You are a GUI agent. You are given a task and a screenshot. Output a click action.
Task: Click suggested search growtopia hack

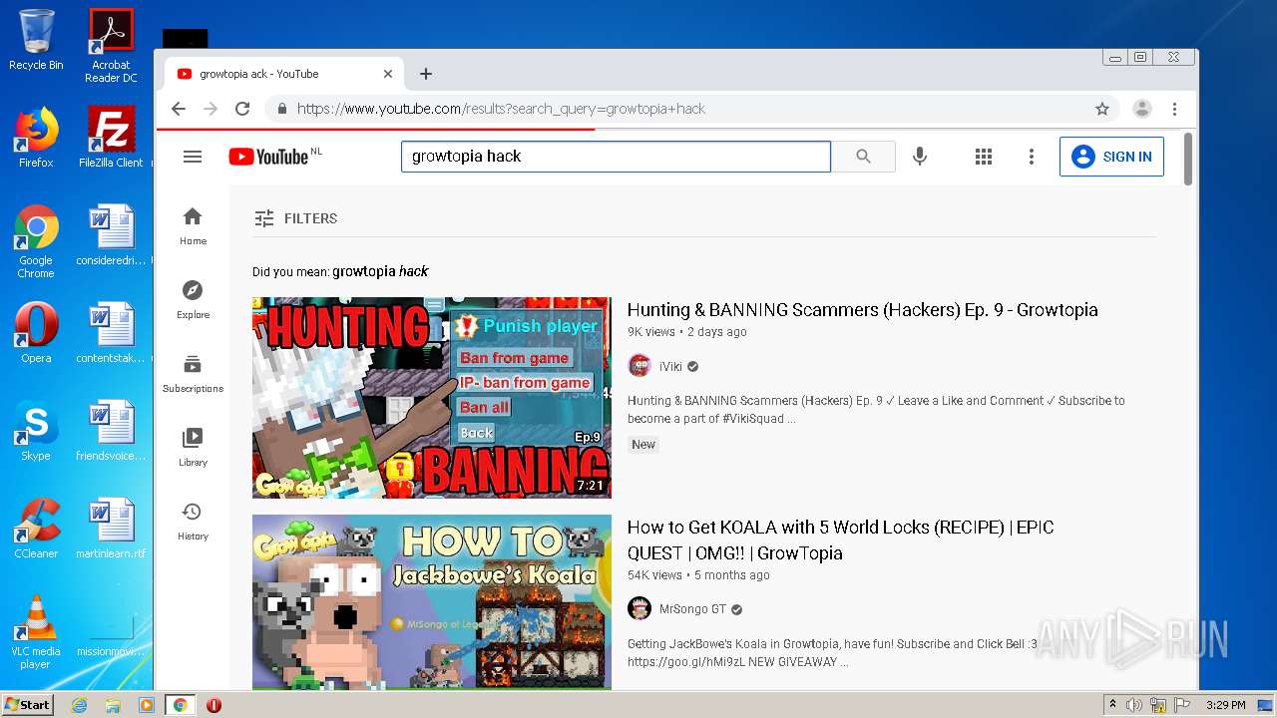tap(380, 271)
